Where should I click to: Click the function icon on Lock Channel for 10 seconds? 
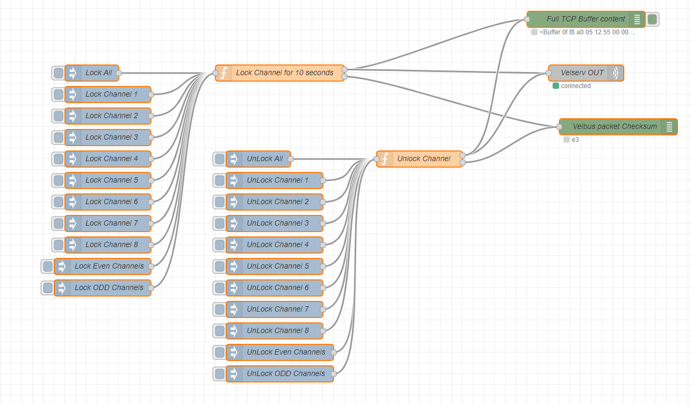point(224,73)
